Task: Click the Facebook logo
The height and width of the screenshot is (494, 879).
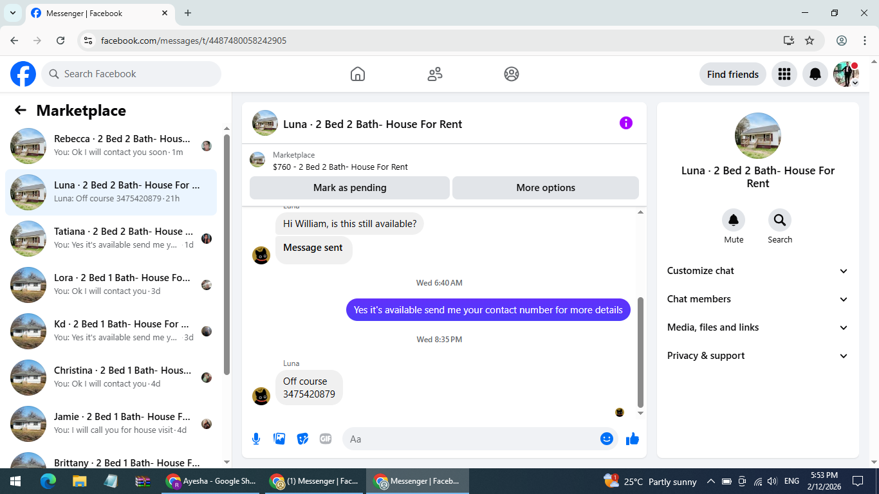Action: (x=23, y=74)
